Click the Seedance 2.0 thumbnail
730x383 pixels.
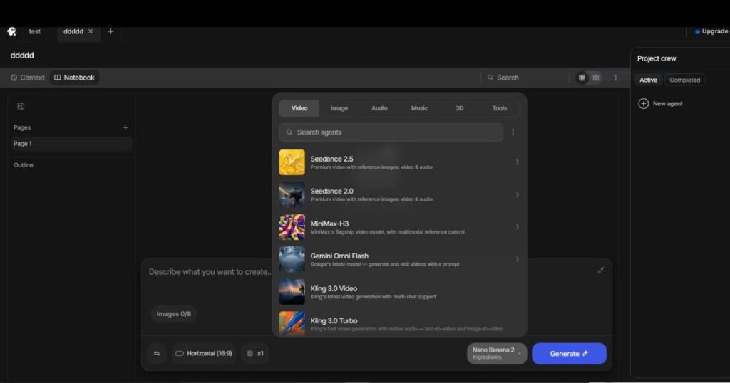coord(292,195)
